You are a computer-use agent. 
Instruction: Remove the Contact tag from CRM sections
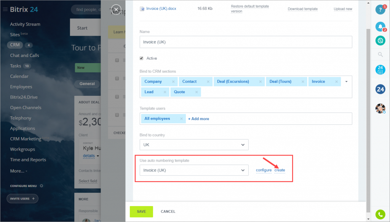pyautogui.click(x=208, y=82)
